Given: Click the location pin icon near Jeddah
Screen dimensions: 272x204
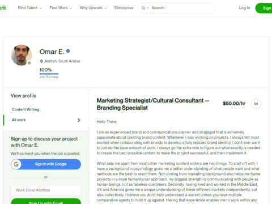Looking at the screenshot, I should click(41, 61).
